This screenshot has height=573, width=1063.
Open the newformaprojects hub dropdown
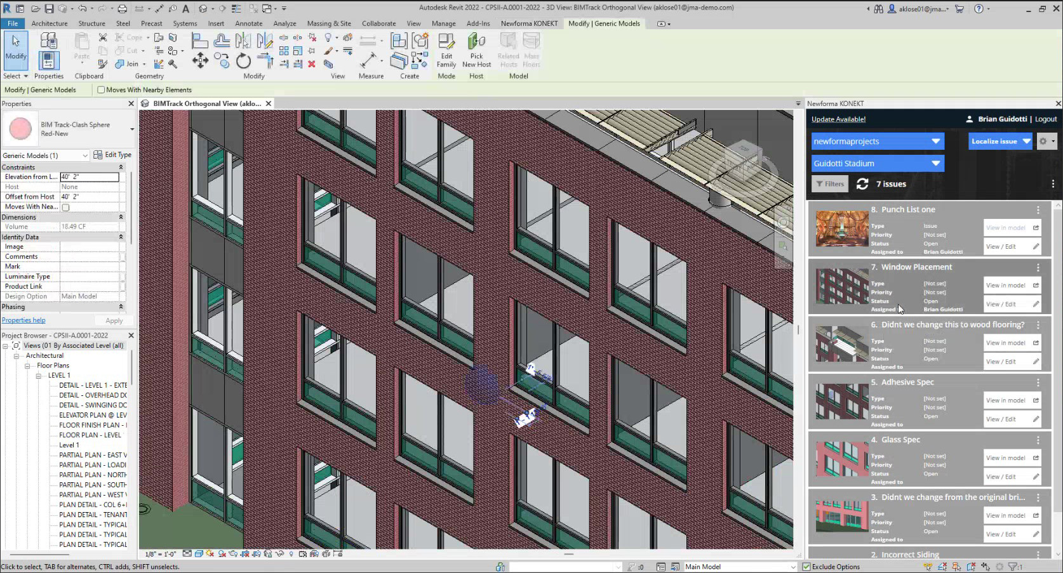[x=878, y=142]
